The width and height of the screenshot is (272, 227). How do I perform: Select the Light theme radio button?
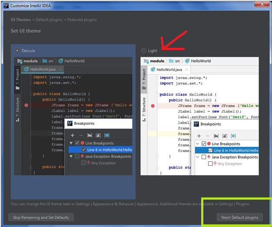point(143,50)
